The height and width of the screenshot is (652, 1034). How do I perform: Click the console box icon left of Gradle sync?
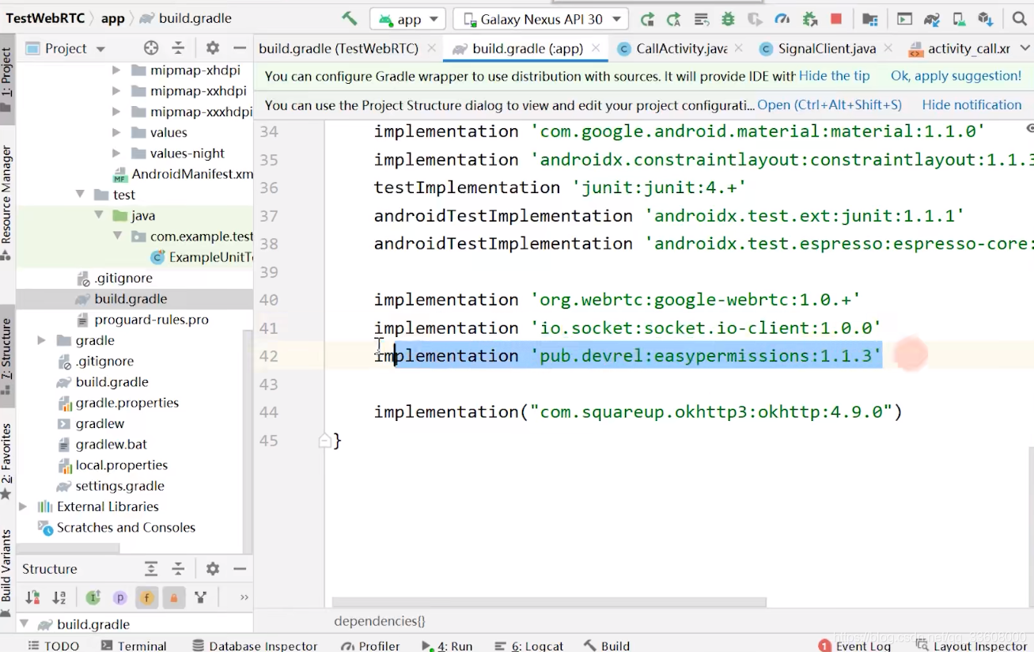[904, 19]
